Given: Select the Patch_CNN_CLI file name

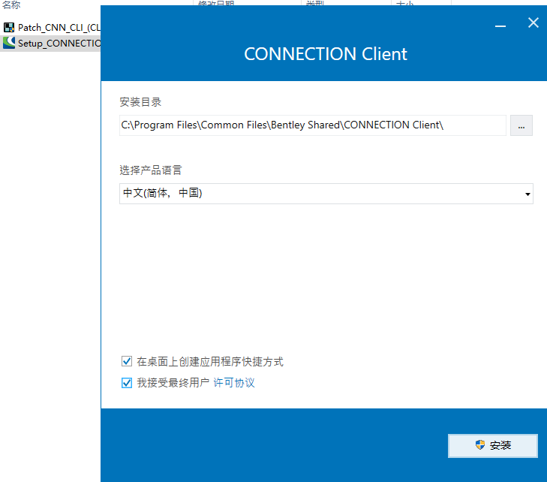Looking at the screenshot, I should click(x=59, y=28).
